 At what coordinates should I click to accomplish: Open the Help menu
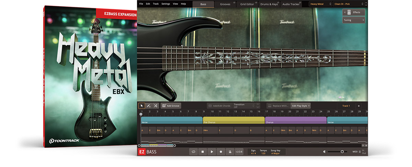(x=183, y=4)
